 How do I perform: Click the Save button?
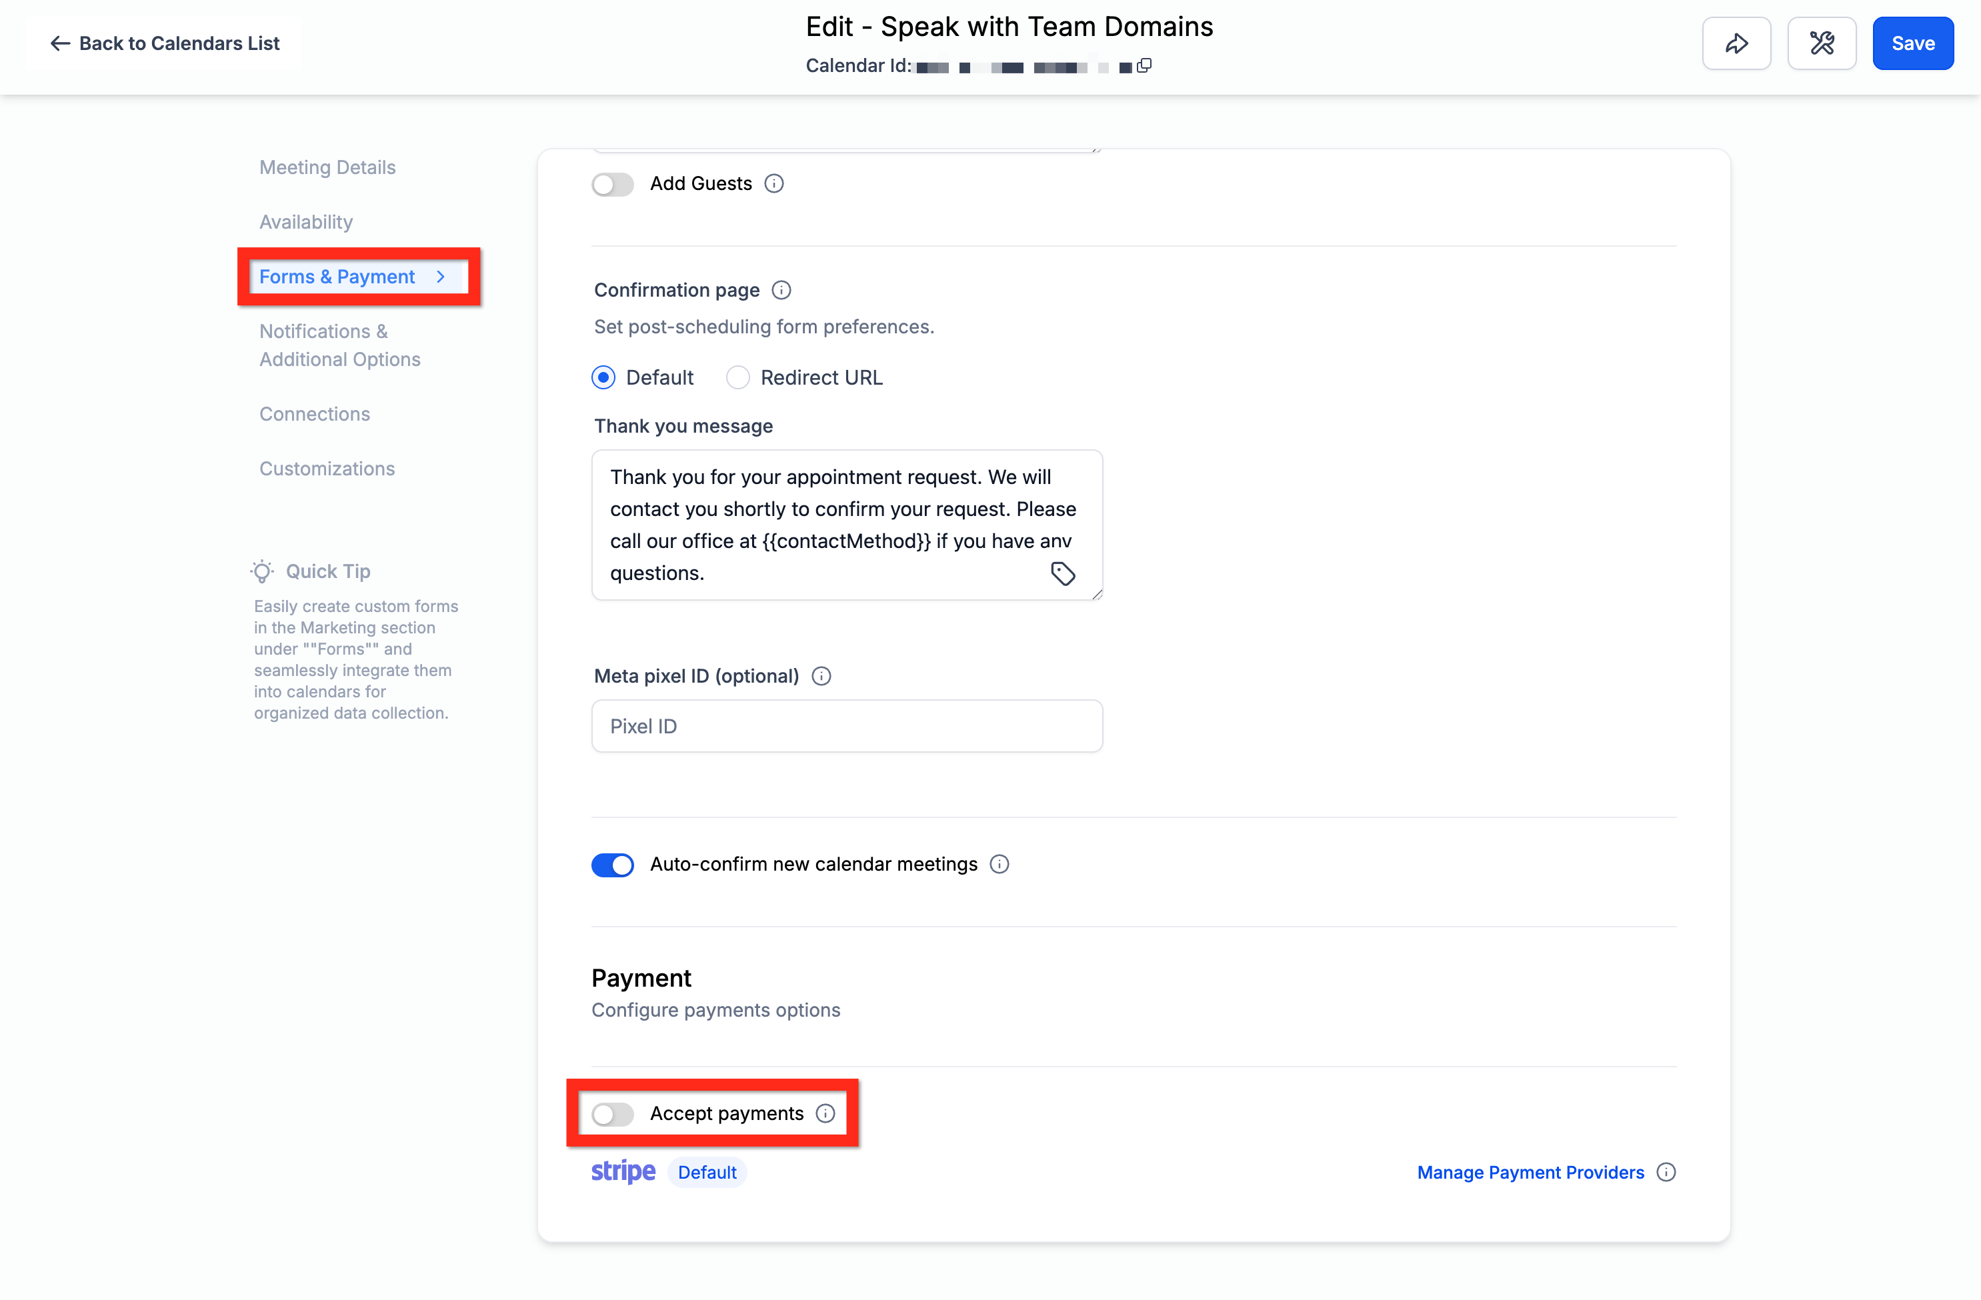click(1913, 43)
